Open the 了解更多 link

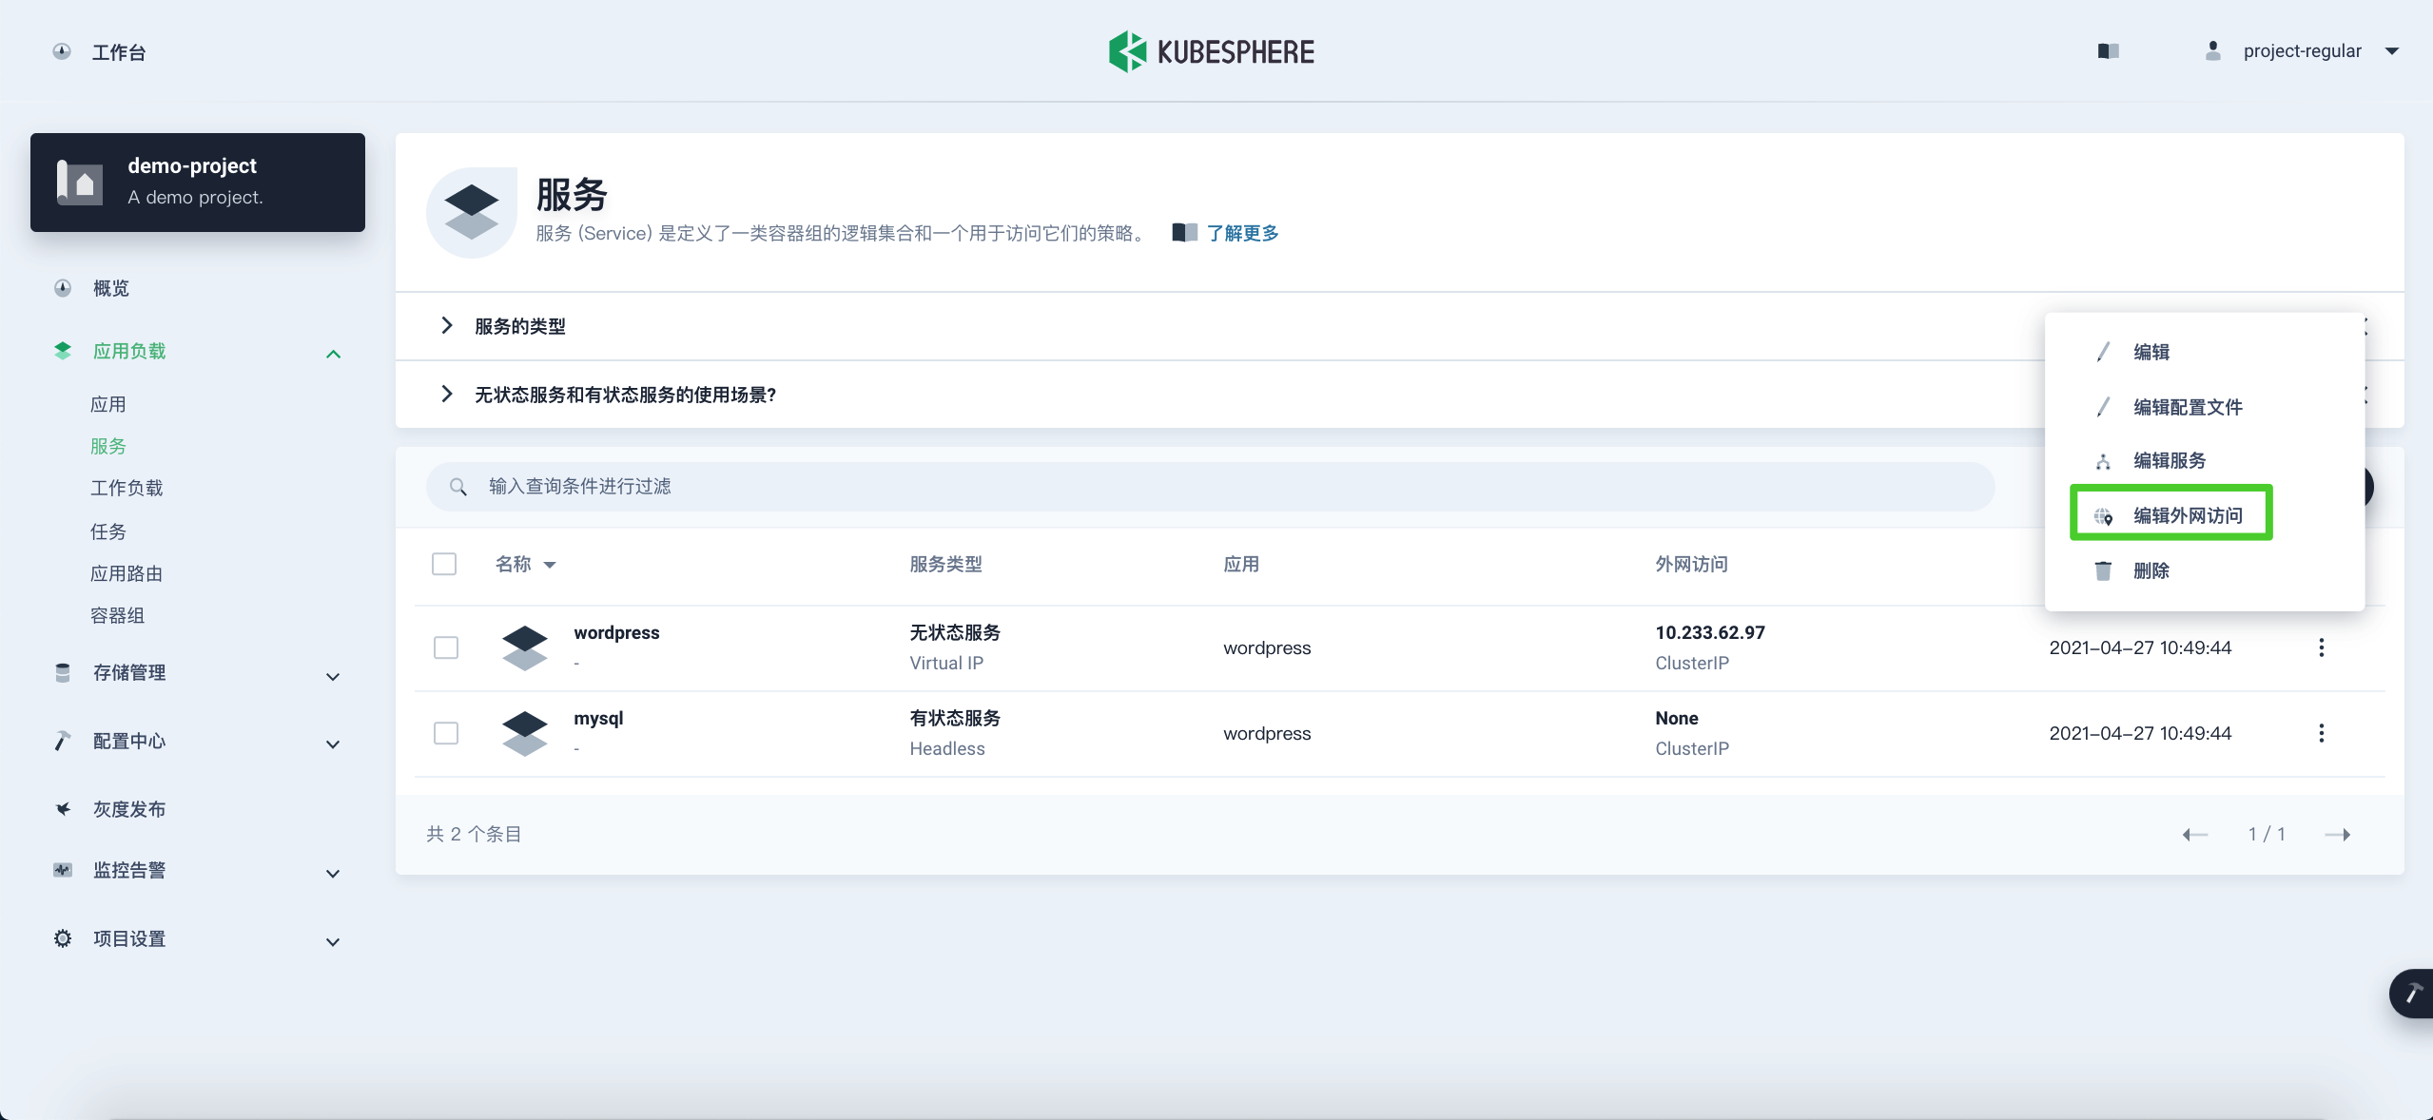coord(1241,233)
